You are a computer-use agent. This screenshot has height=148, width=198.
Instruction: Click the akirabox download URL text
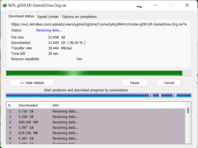click(x=99, y=24)
